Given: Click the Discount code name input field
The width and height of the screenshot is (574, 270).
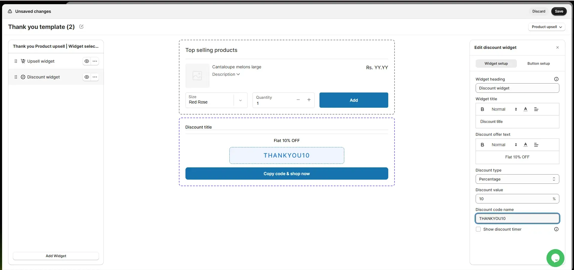Looking at the screenshot, I should (x=517, y=218).
